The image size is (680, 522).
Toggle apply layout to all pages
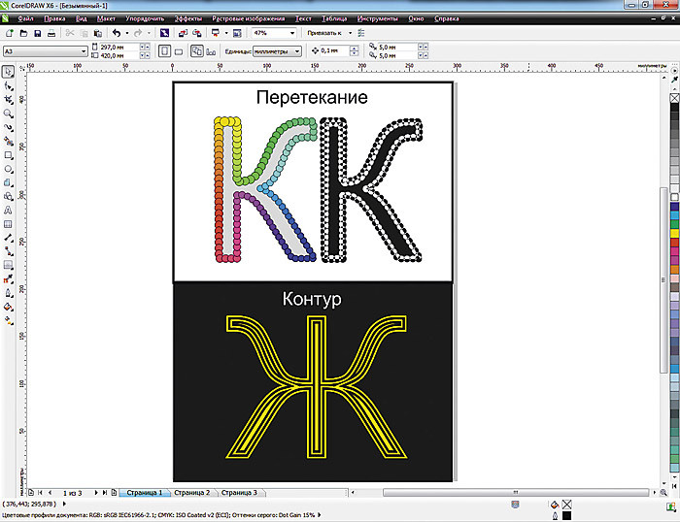pyautogui.click(x=198, y=49)
